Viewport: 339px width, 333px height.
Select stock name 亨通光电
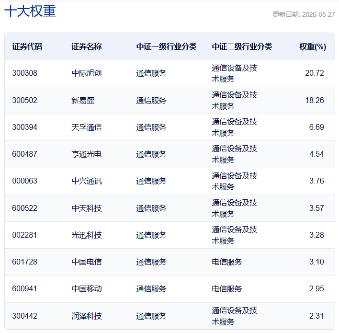(87, 154)
